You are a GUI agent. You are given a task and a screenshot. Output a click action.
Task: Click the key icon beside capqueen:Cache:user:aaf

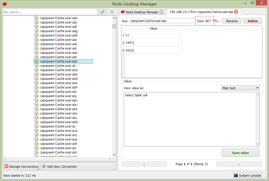point(36,27)
